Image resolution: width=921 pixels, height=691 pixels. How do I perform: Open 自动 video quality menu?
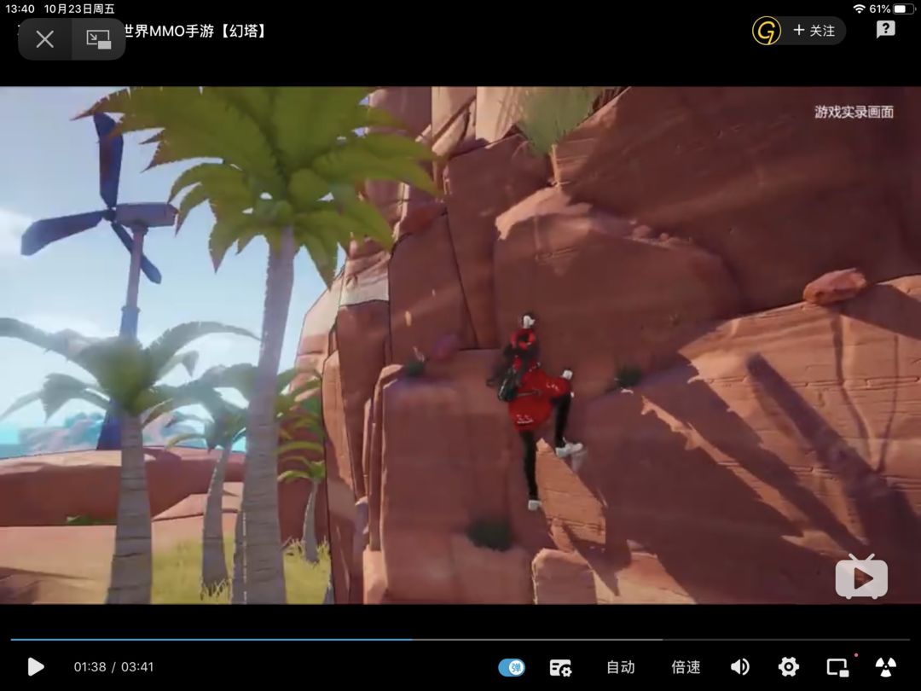[620, 667]
